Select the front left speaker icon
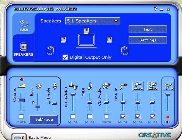 [63, 39]
